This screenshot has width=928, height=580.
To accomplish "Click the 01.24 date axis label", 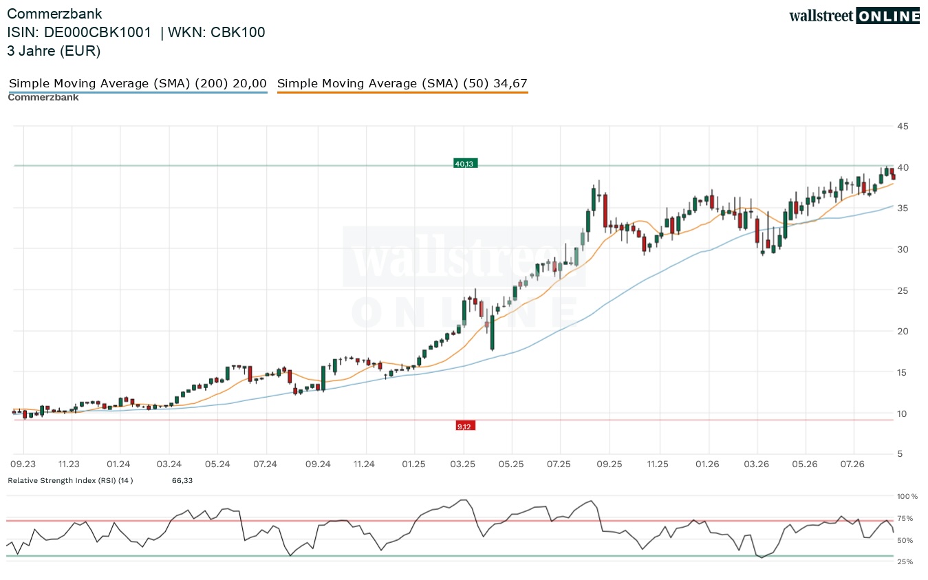I will pos(119,464).
